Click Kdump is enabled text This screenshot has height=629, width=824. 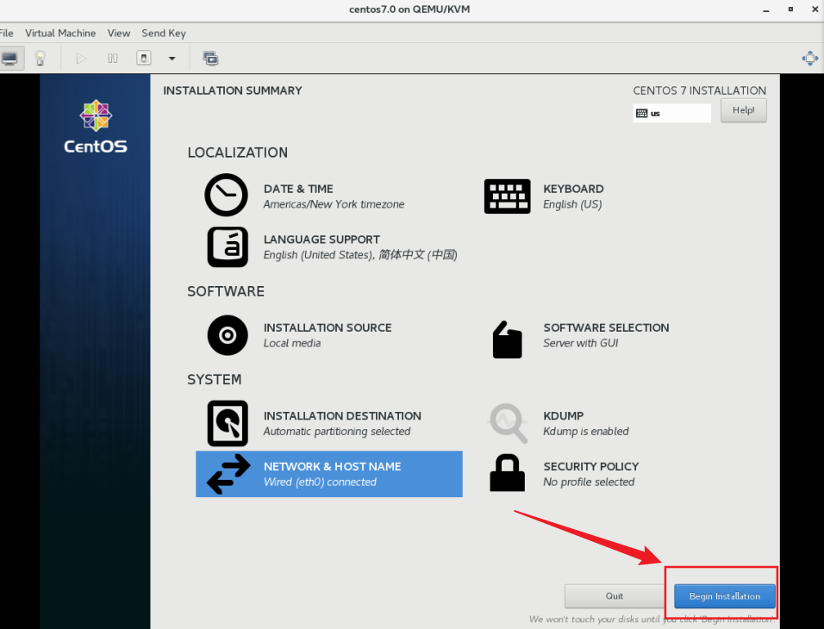(586, 432)
